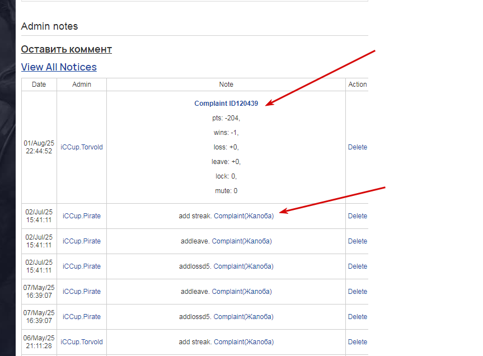Open the View All Notices link
This screenshot has height=356, width=483.
coord(59,67)
